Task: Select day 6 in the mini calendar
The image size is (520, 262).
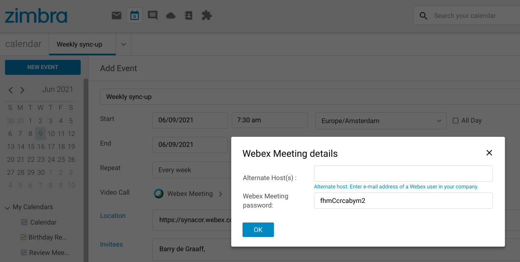Action: (10, 133)
